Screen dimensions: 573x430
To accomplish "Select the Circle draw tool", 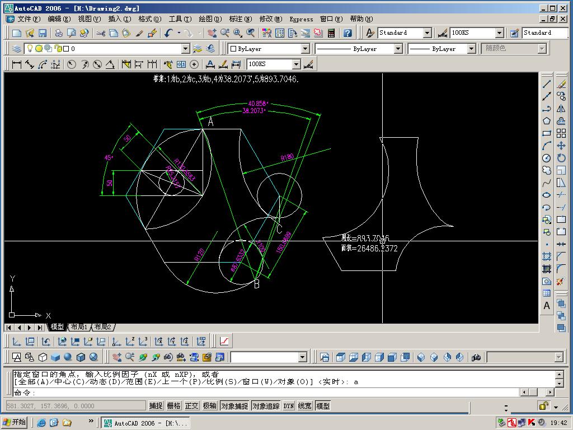I will pyautogui.click(x=546, y=158).
